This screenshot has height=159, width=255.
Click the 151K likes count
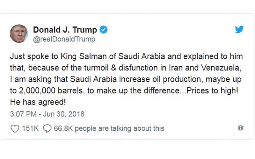point(30,128)
